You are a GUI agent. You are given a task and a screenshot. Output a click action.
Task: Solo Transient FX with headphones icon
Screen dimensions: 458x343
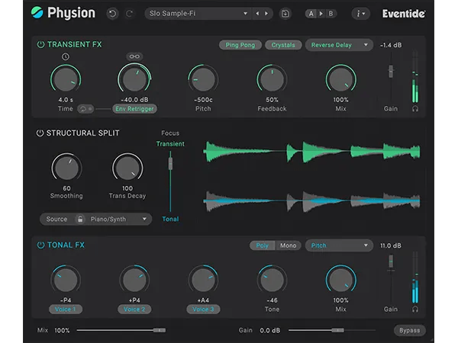pos(415,109)
